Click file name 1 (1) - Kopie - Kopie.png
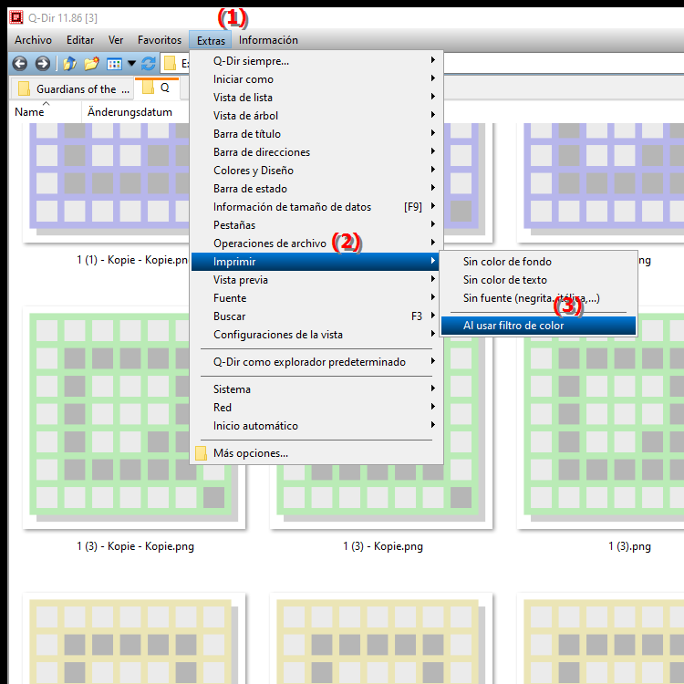Screen dimensions: 684x684 point(132,260)
